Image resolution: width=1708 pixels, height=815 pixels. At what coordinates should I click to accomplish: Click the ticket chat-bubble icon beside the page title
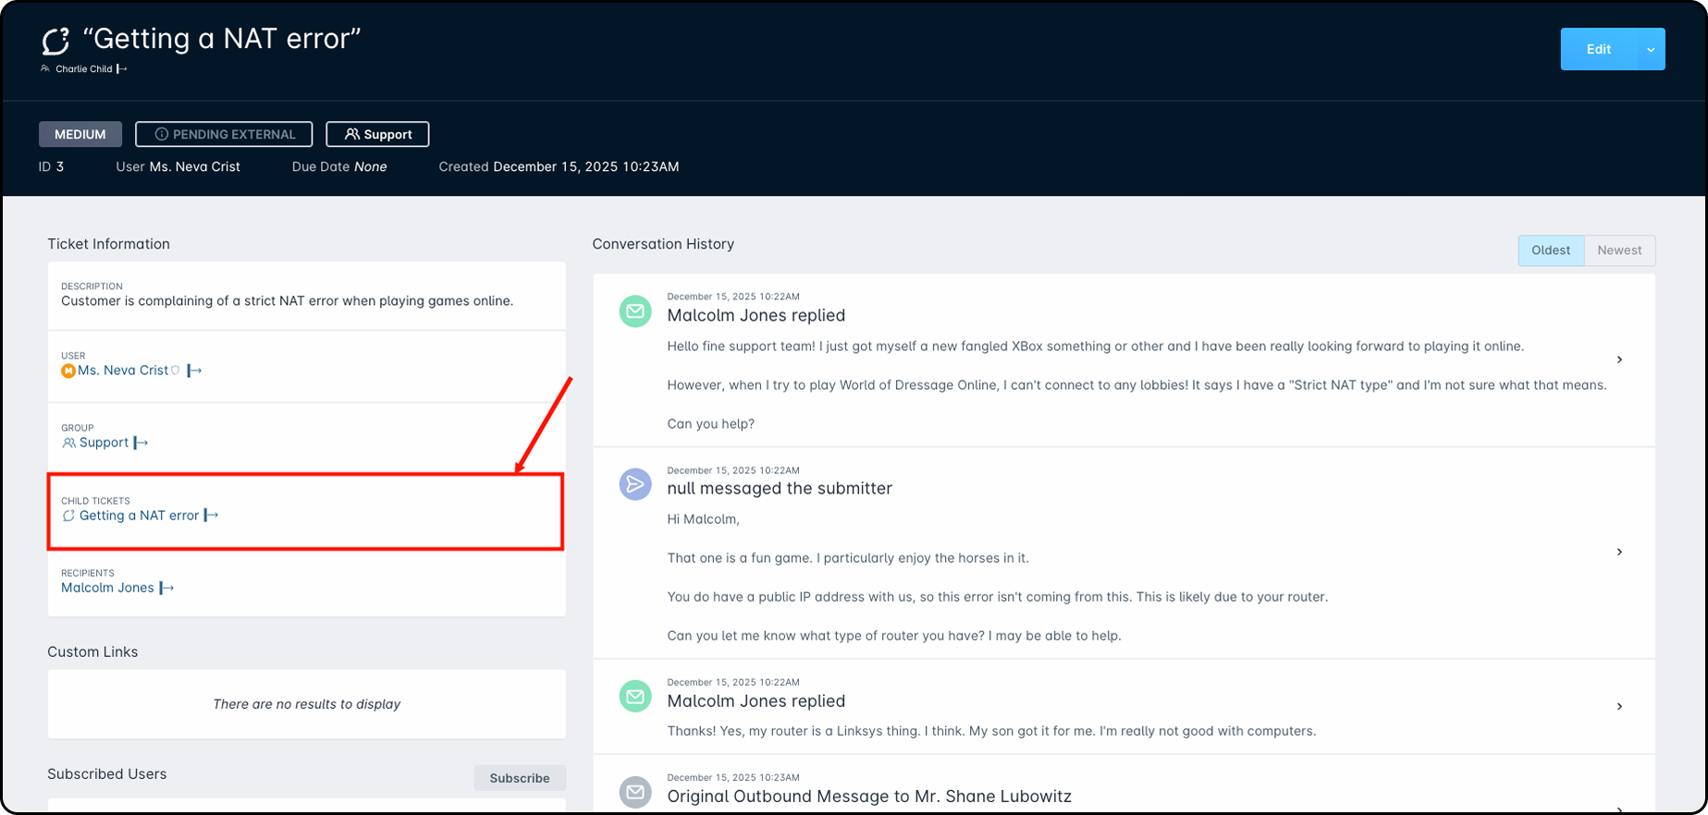(x=55, y=41)
